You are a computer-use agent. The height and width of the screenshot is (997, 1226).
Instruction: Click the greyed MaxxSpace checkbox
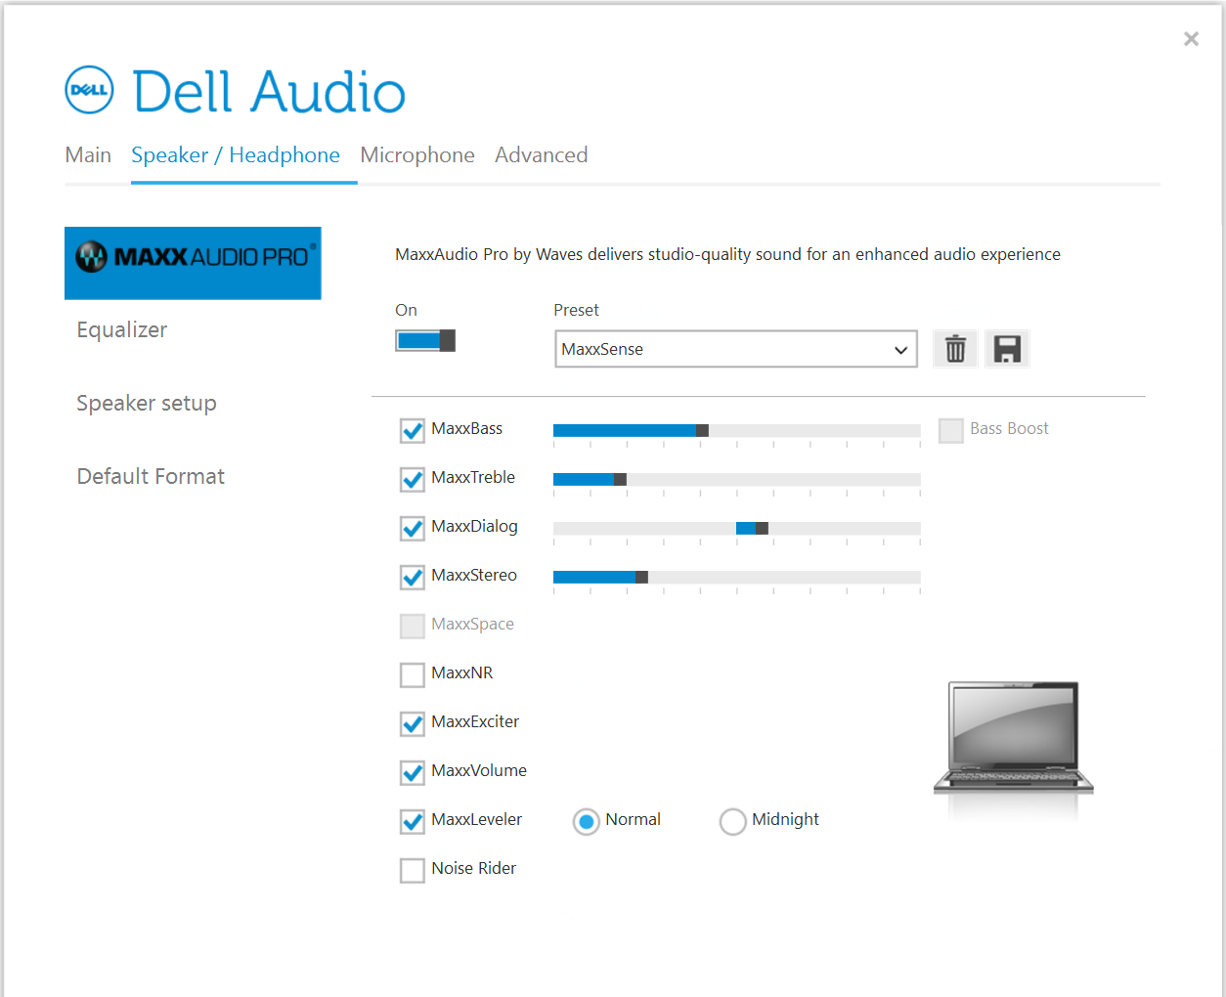(413, 626)
